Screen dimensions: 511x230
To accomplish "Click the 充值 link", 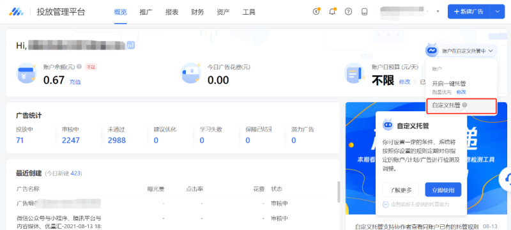I will 75,82.
